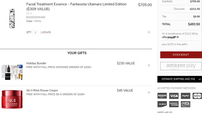Image resolution: width=202 pixels, height=116 pixels.
Task: Click the QTY quantity input field
Action: [x=36, y=32]
